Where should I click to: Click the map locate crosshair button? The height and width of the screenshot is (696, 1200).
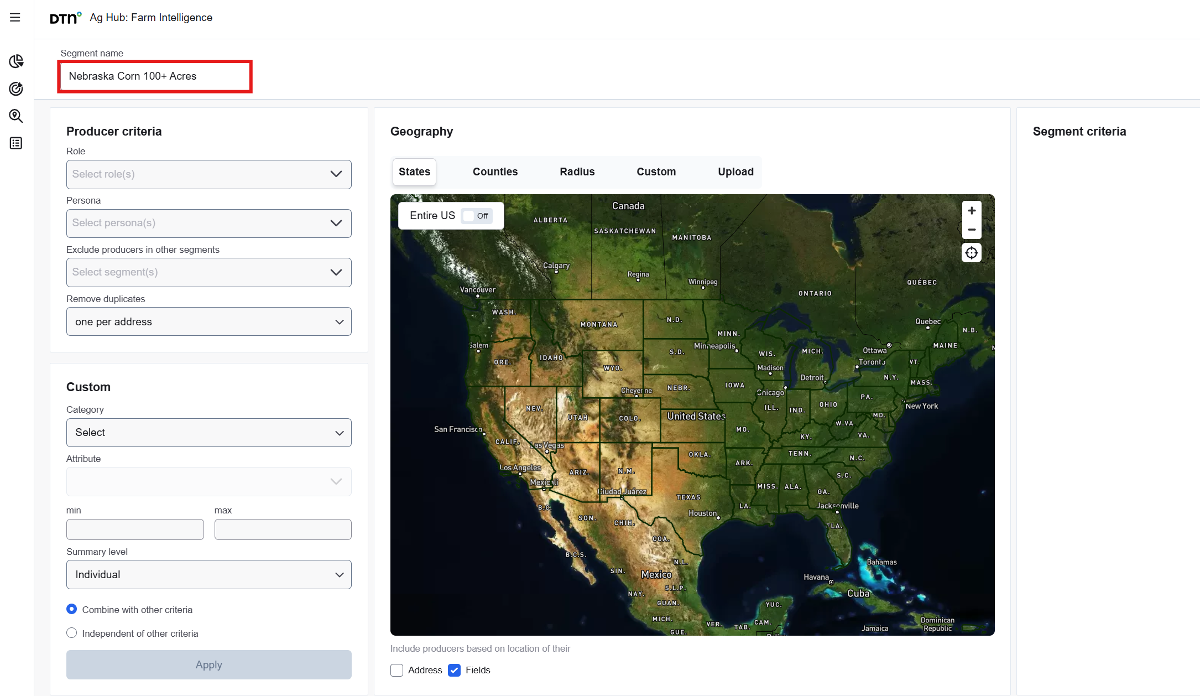pos(971,253)
